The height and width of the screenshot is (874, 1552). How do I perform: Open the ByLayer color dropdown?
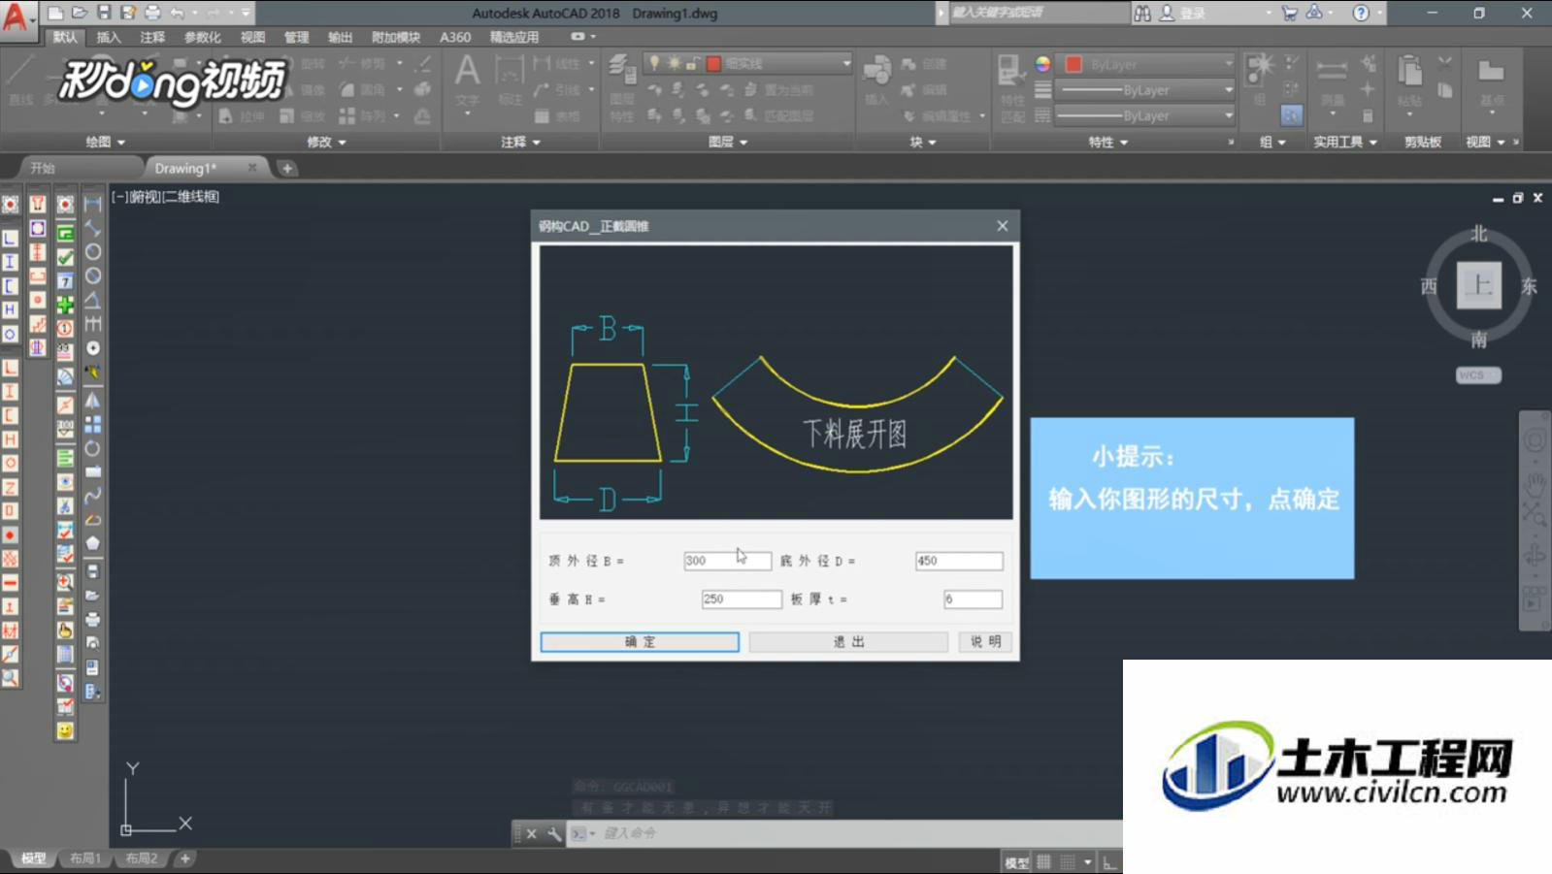click(1228, 64)
